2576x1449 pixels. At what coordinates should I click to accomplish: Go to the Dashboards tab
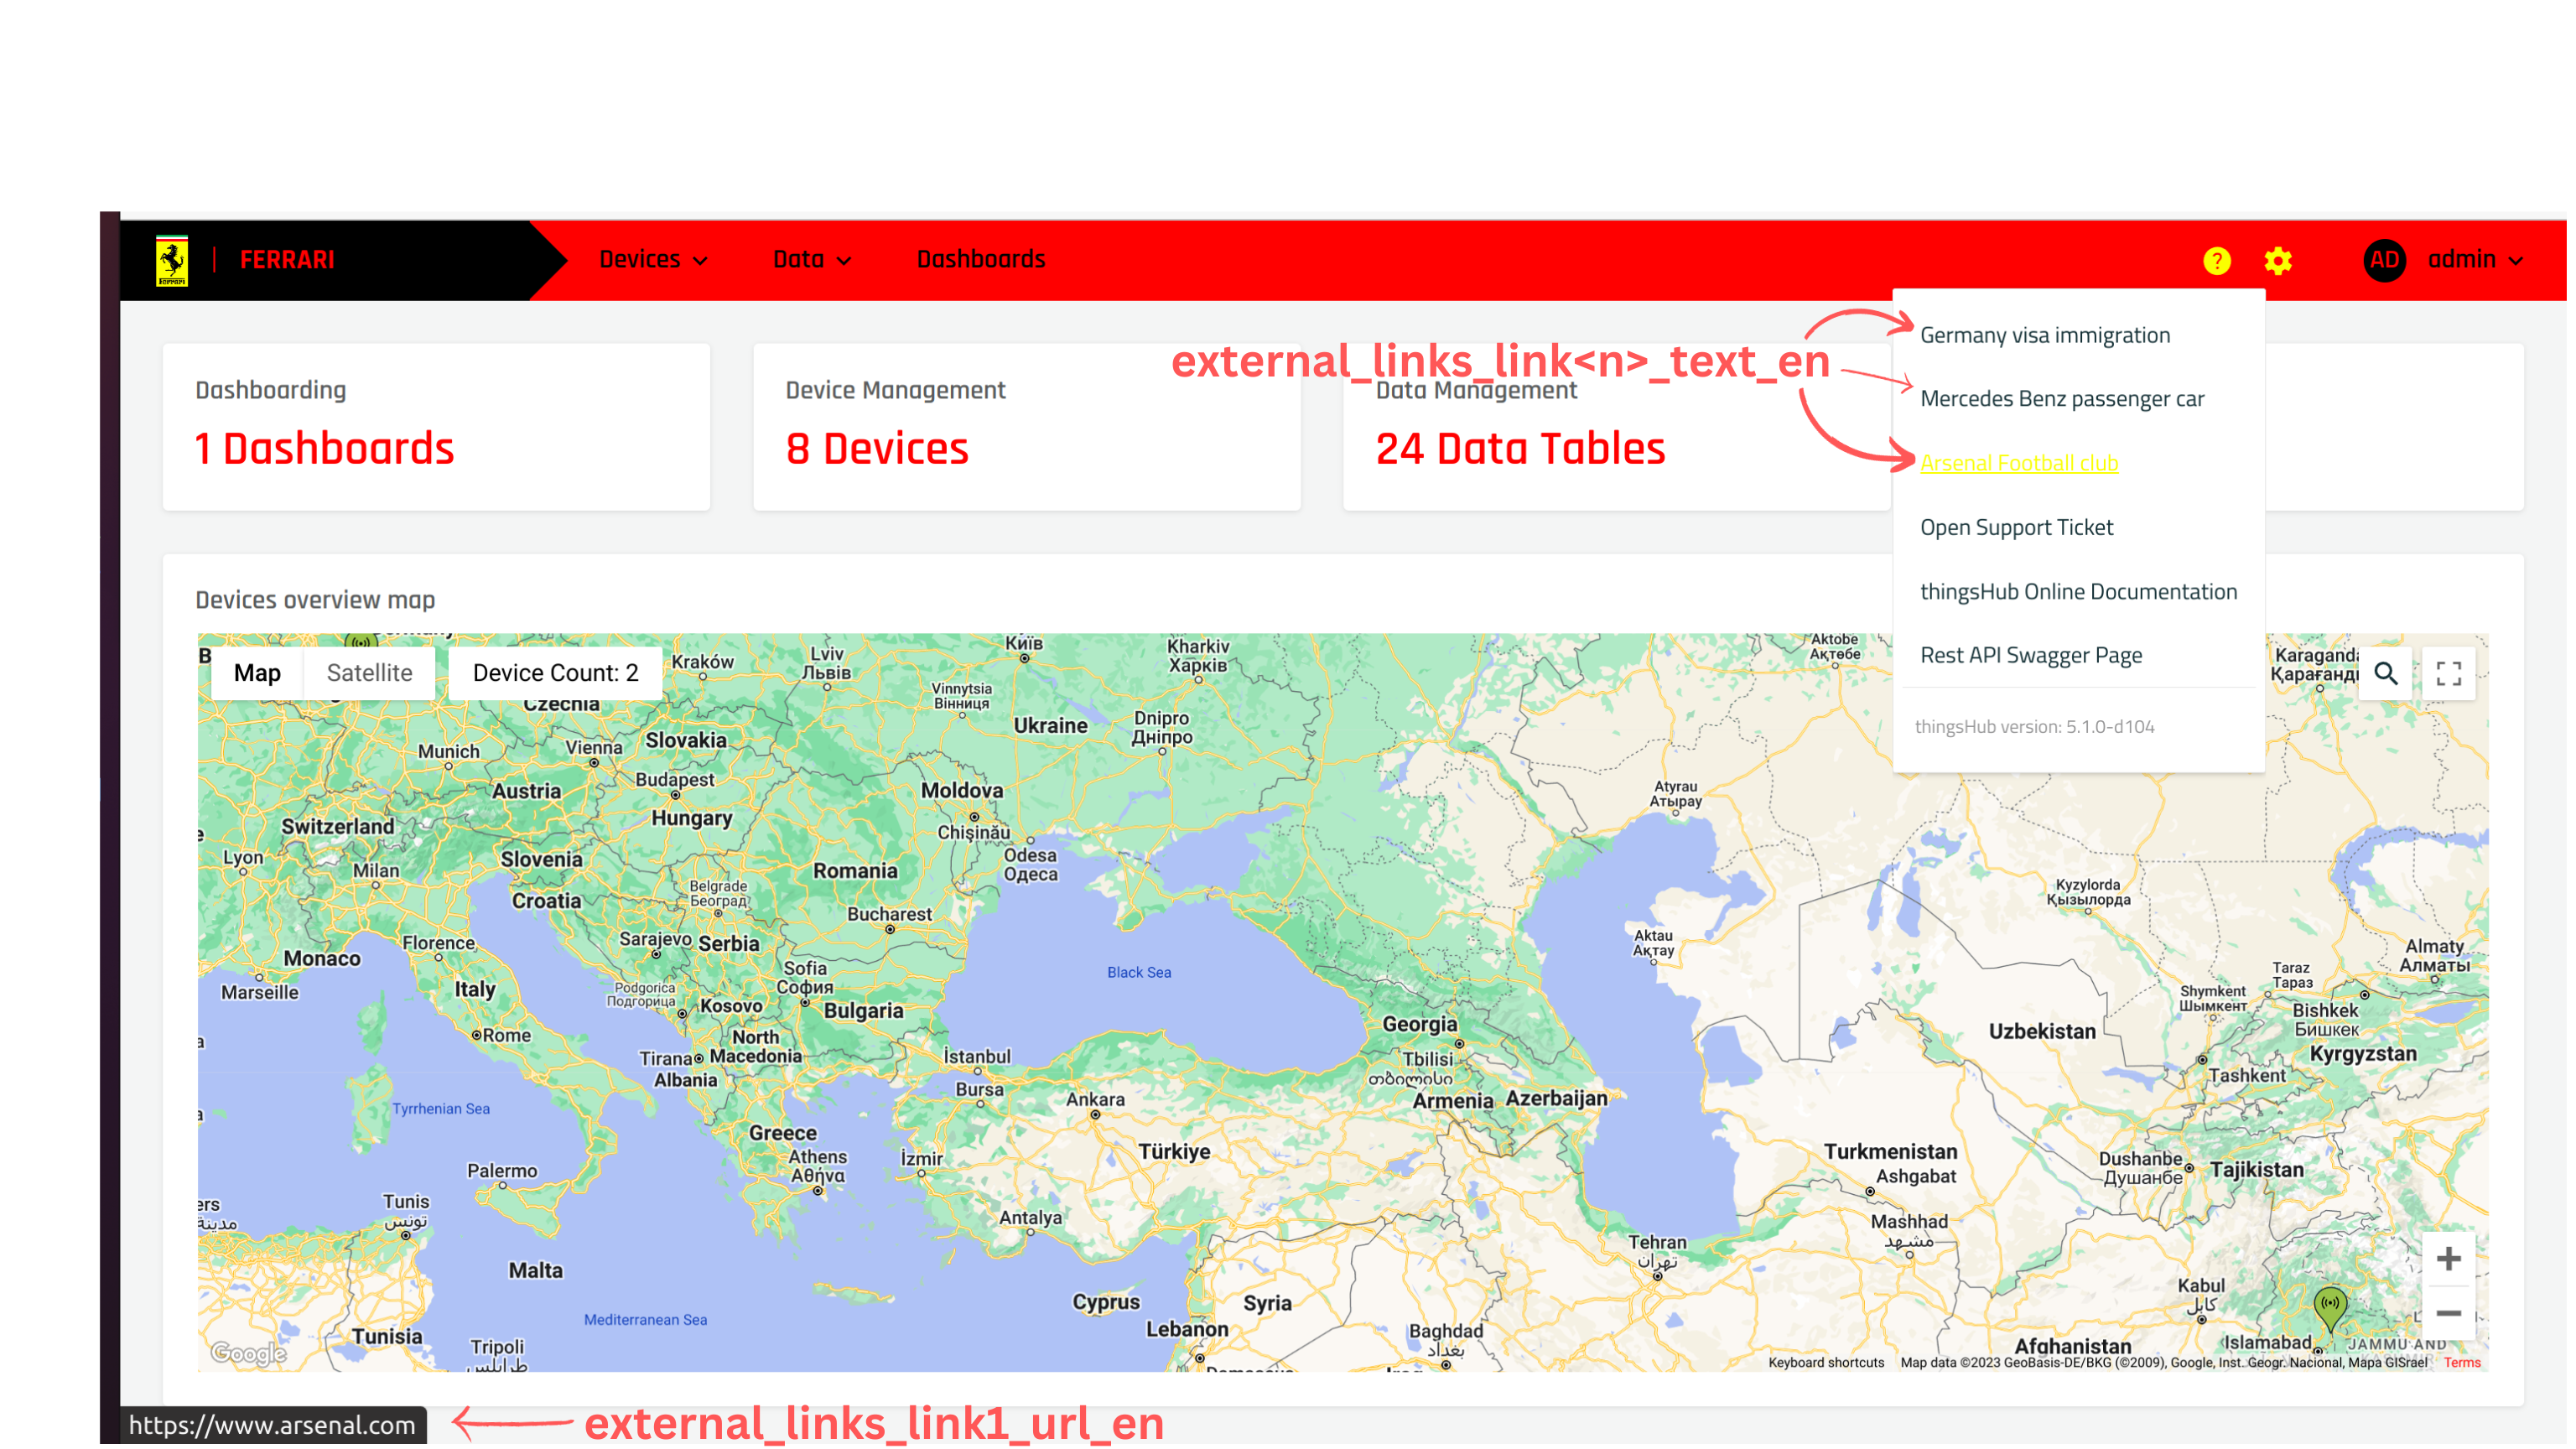click(x=980, y=260)
